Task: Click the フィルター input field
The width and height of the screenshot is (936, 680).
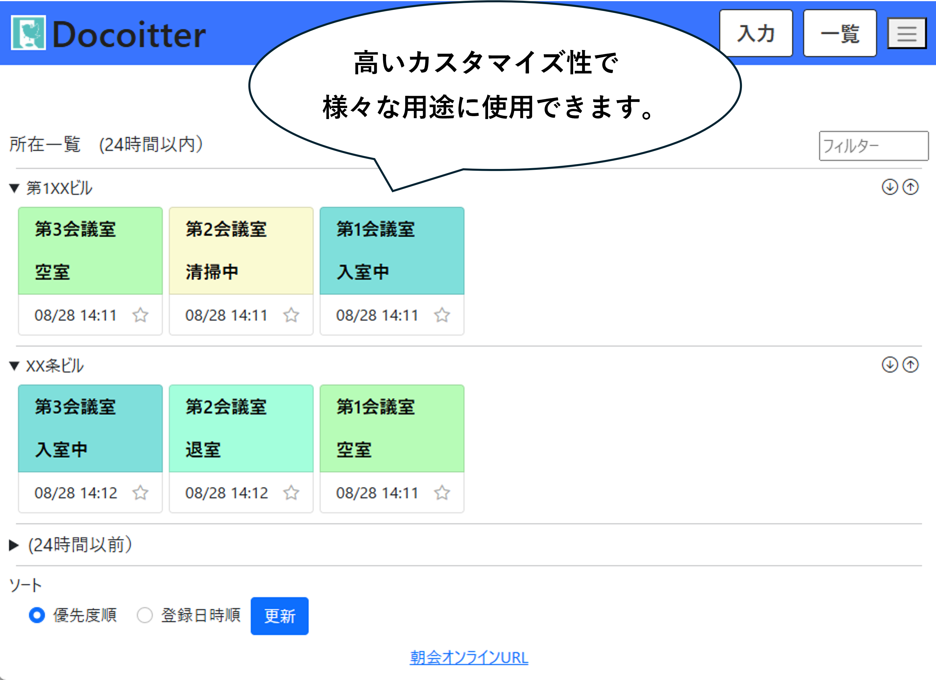Action: click(x=873, y=146)
